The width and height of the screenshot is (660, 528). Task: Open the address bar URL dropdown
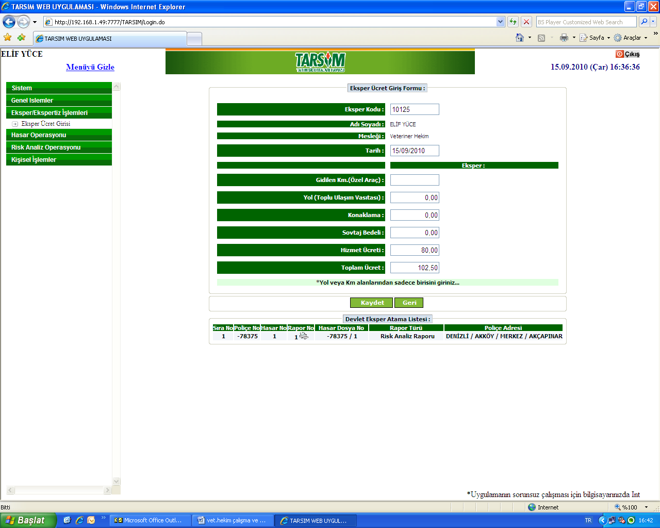[x=500, y=22]
